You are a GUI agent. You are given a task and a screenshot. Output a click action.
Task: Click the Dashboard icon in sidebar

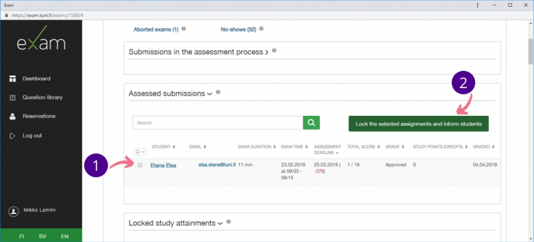(x=13, y=79)
